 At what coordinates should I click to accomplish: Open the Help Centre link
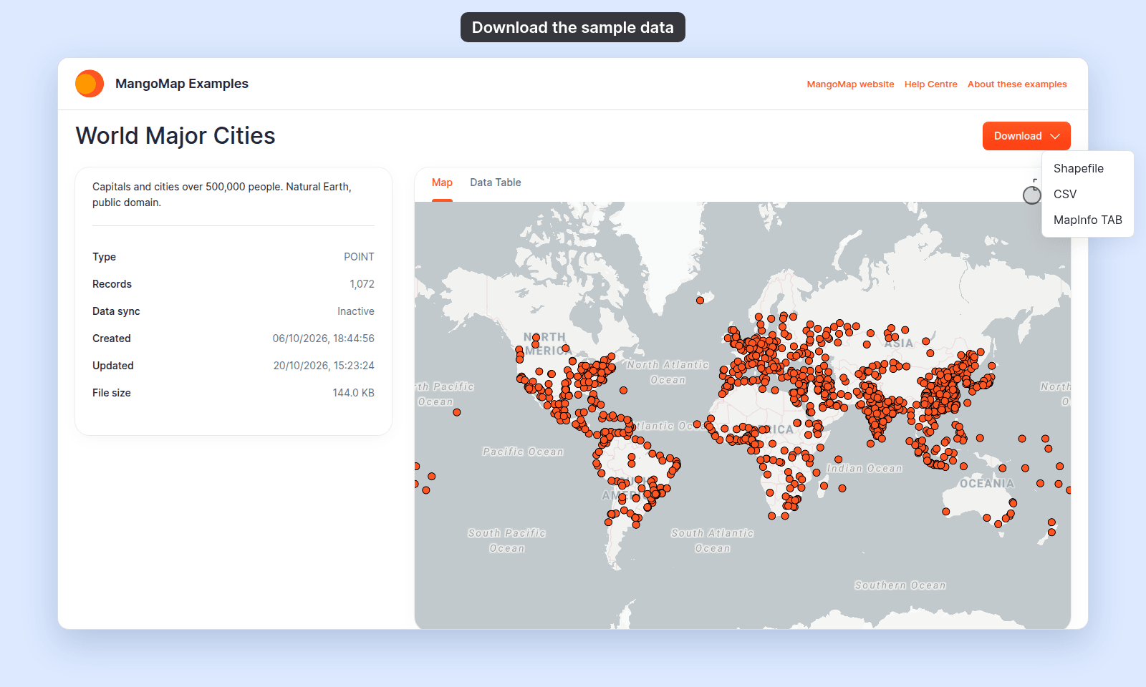[930, 84]
